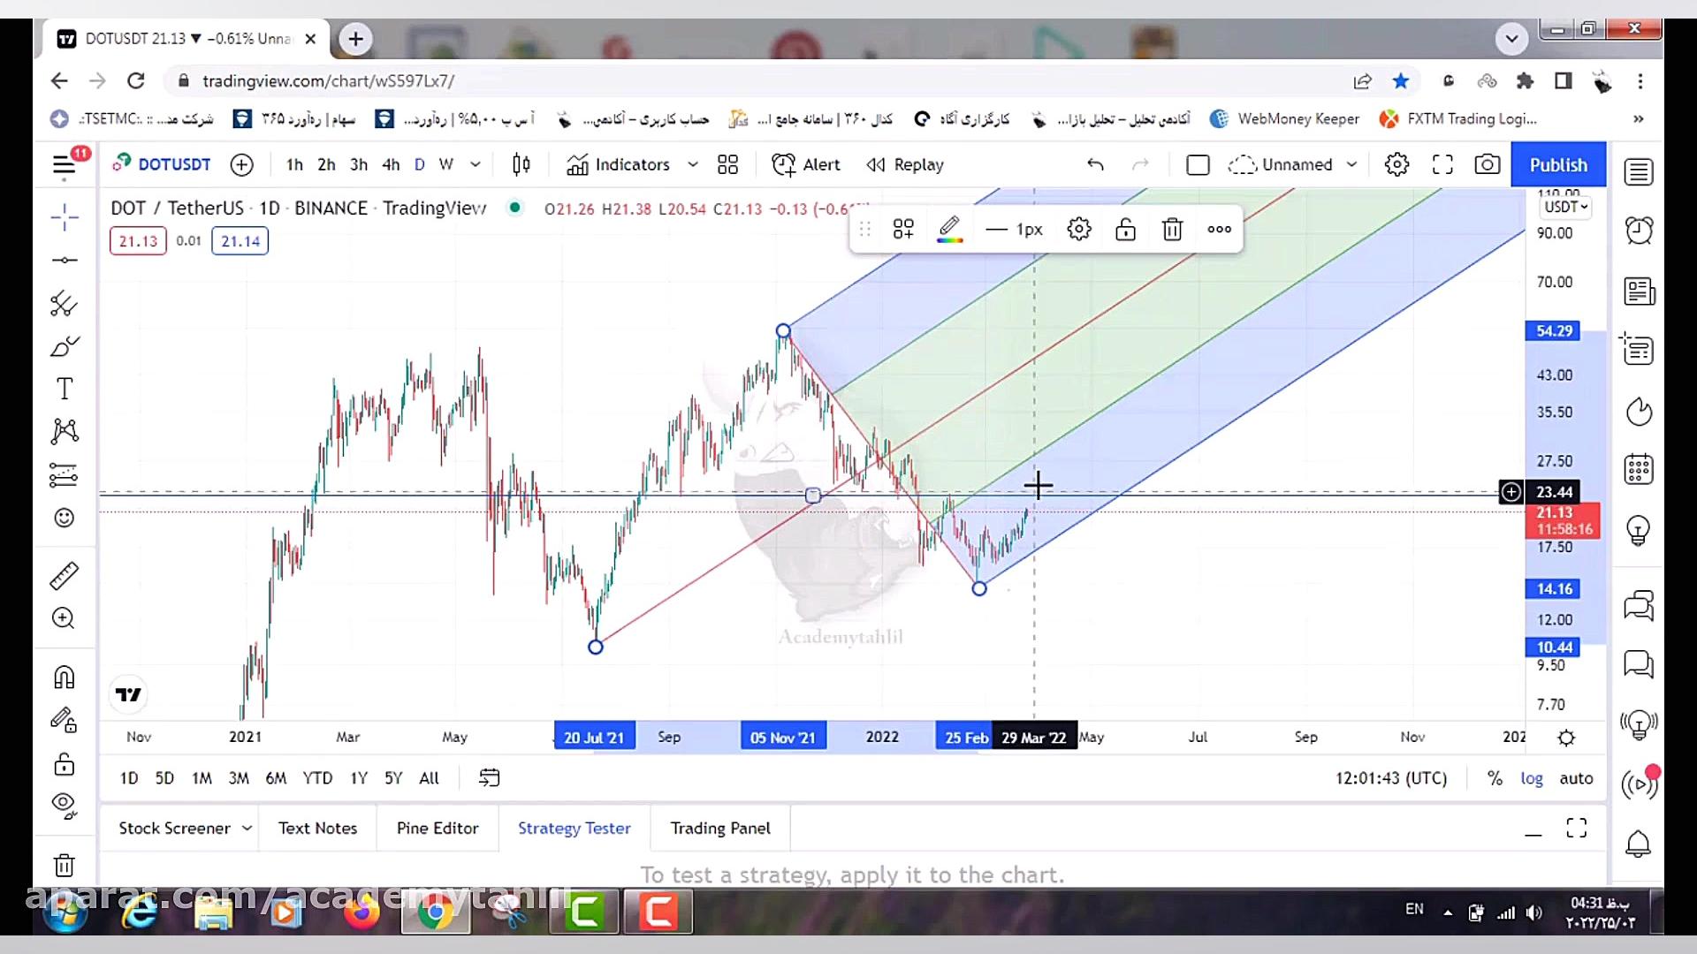Screen dimensions: 1697x954
Task: Open the Trading Panel tab
Action: point(720,829)
